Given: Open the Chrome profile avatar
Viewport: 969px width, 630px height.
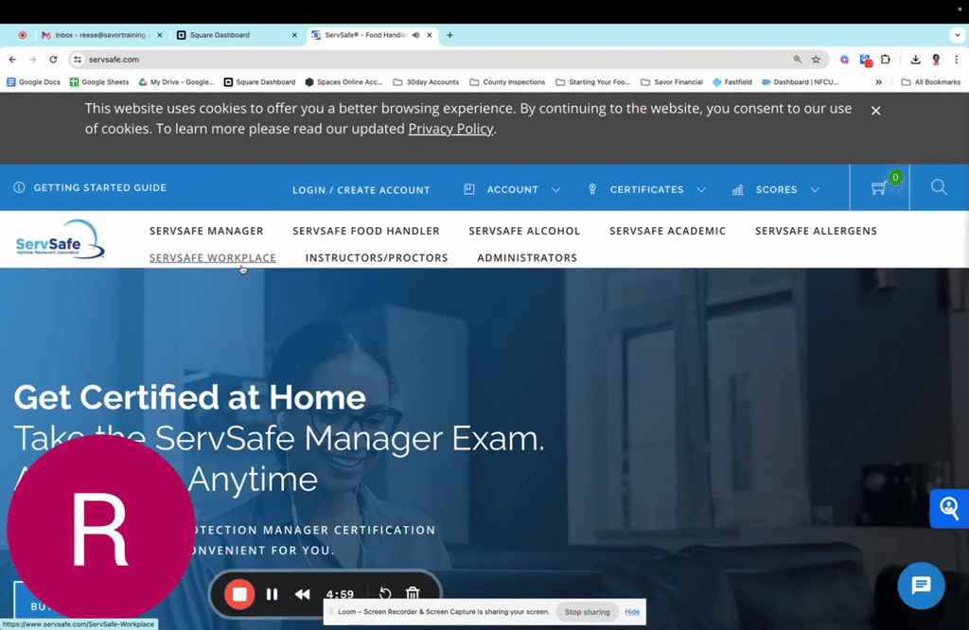Looking at the screenshot, I should click(x=936, y=60).
